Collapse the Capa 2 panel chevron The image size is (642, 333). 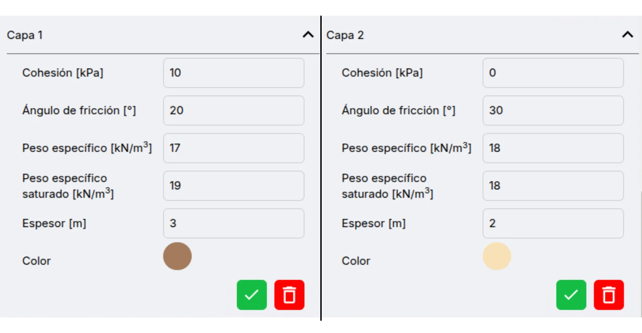click(x=627, y=35)
